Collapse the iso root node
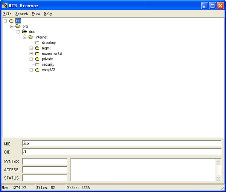 click(5, 21)
